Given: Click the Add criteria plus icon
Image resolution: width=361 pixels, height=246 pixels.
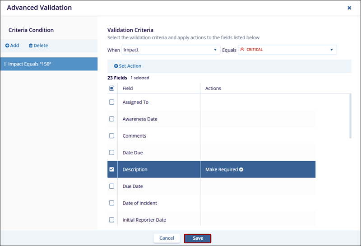Looking at the screenshot, I should [7, 46].
